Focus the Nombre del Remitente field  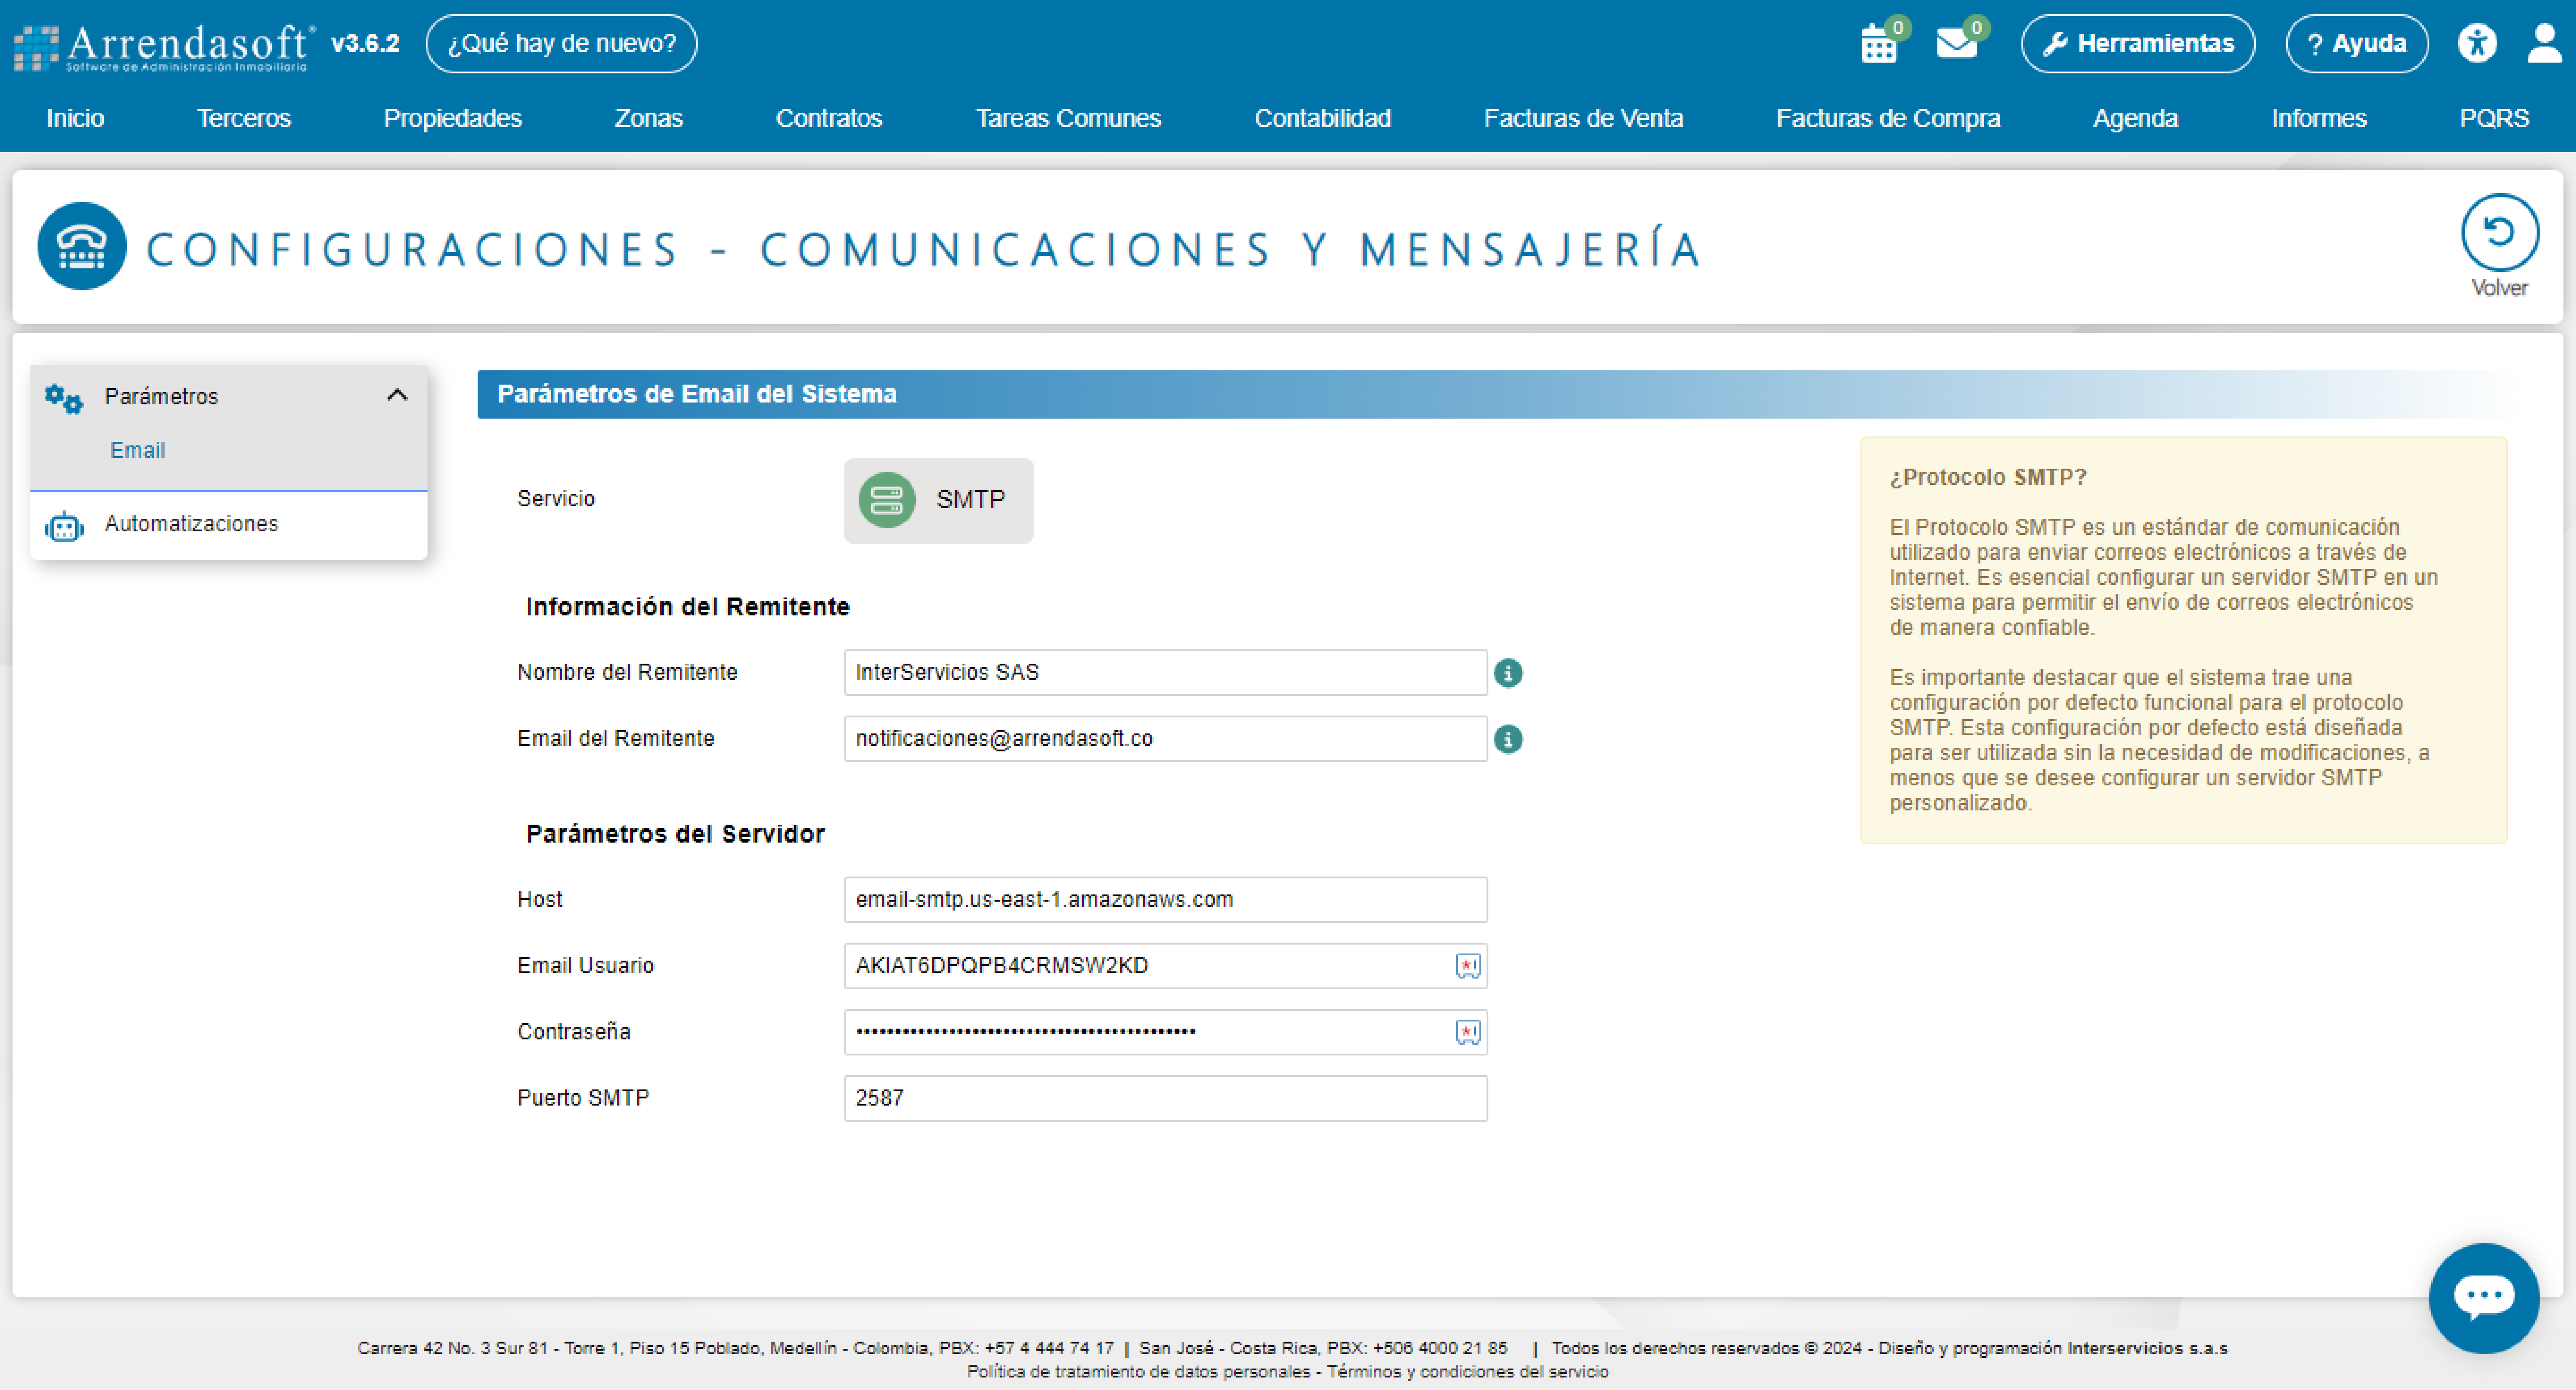[x=1165, y=672]
